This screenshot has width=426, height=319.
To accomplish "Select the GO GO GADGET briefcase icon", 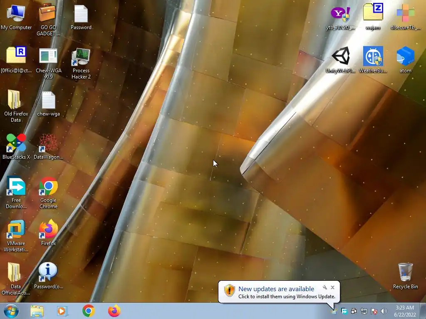I will pyautogui.click(x=48, y=20).
